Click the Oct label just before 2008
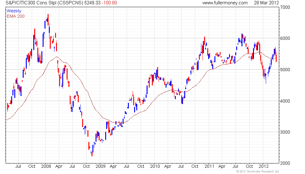This screenshot has width=305, height=174. click(32, 167)
